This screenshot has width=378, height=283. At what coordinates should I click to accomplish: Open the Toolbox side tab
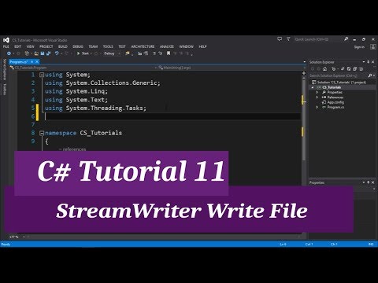tap(5, 89)
